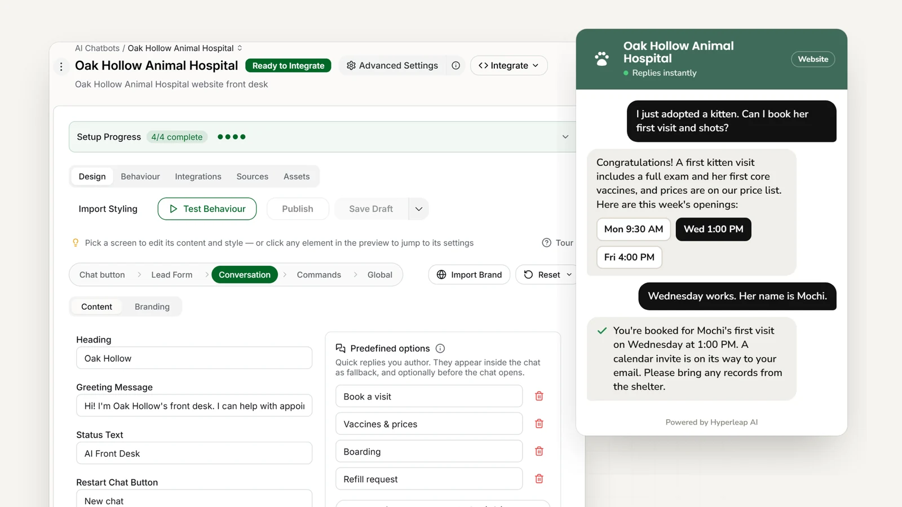Choose the Mon 9:30 AM slot
Image resolution: width=902 pixels, height=507 pixels.
pyautogui.click(x=634, y=229)
